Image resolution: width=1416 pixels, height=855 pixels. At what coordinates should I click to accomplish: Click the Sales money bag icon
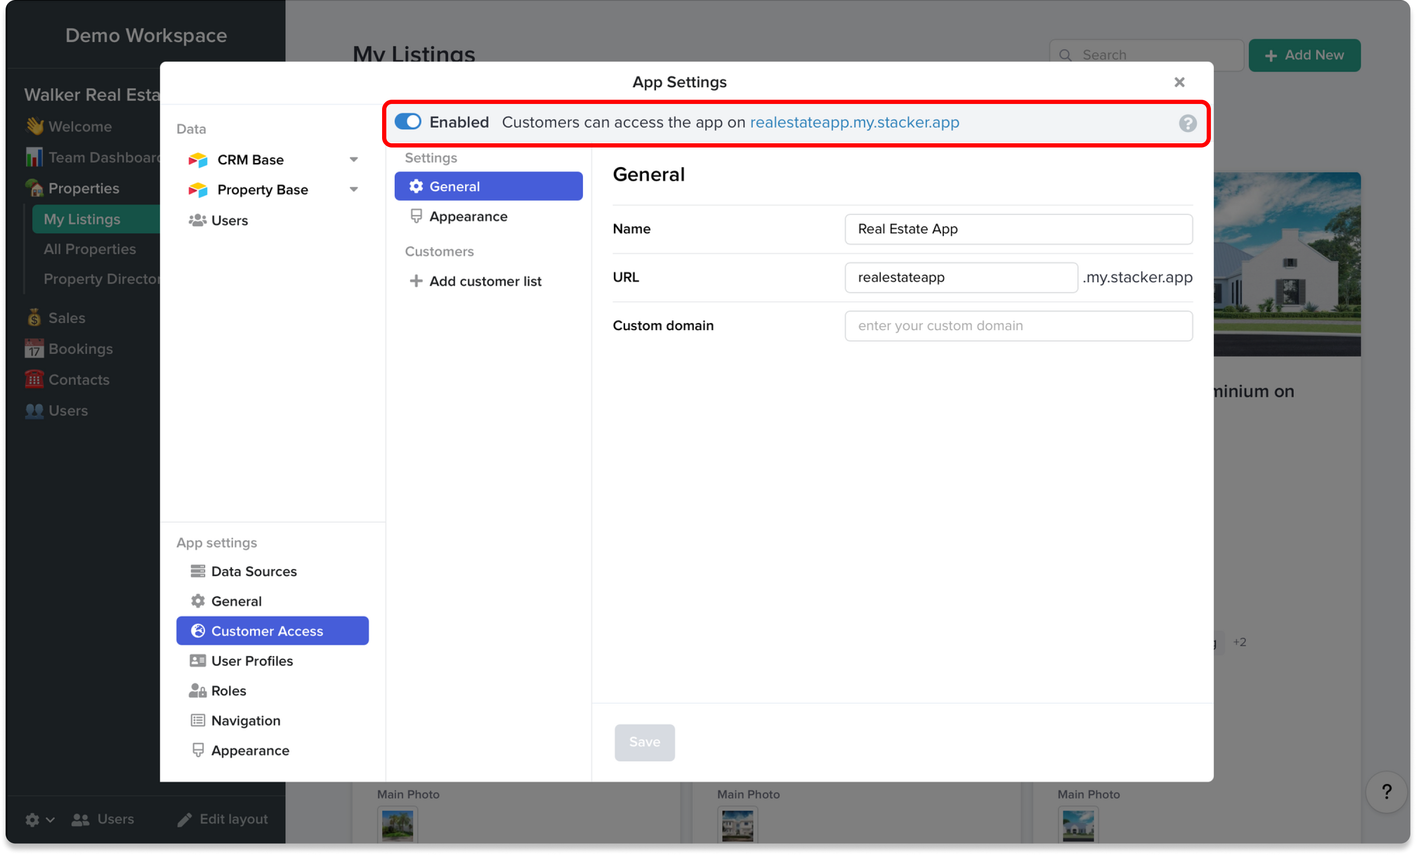(x=34, y=317)
